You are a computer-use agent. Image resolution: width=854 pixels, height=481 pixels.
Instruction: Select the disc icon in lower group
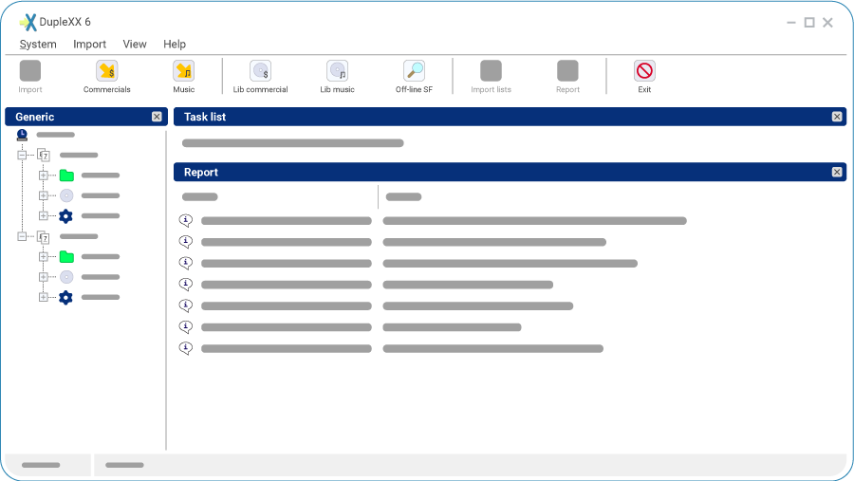pyautogui.click(x=66, y=277)
